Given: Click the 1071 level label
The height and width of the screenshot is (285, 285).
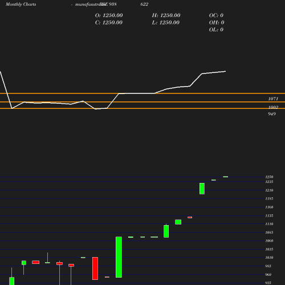Looking at the screenshot, I should tap(273, 99).
